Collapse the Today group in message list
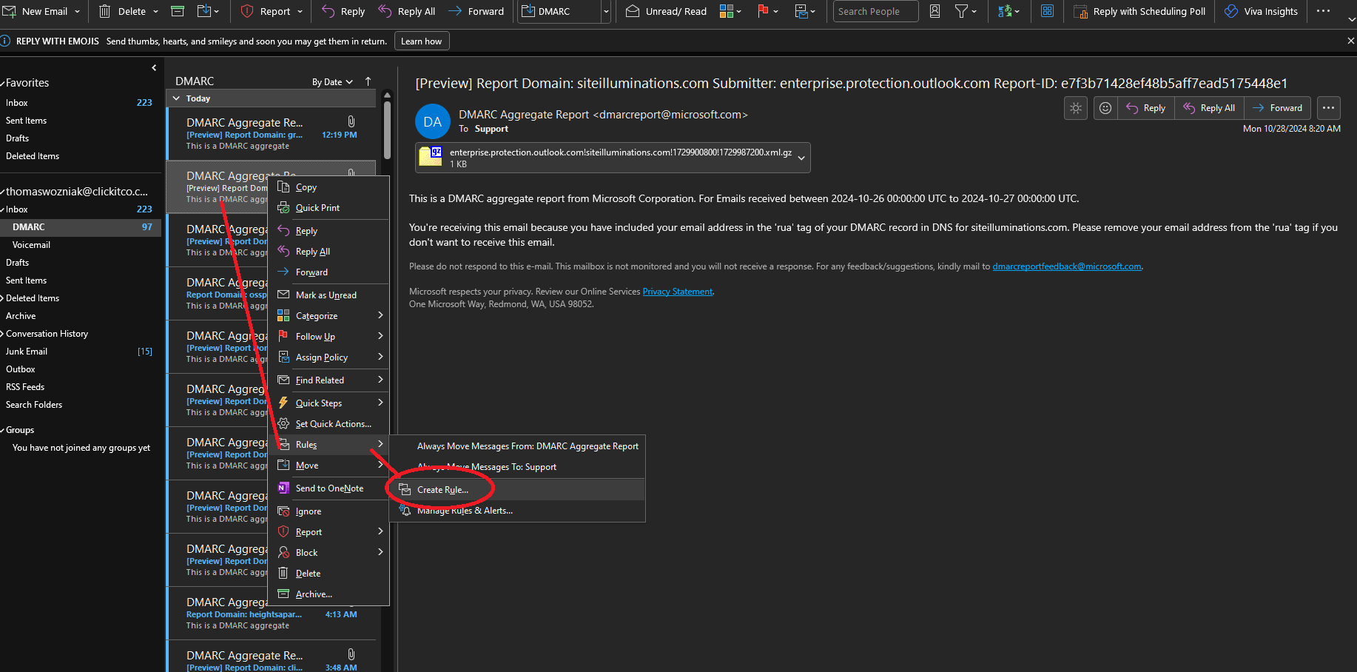Image resolution: width=1357 pixels, height=672 pixels. pyautogui.click(x=176, y=98)
